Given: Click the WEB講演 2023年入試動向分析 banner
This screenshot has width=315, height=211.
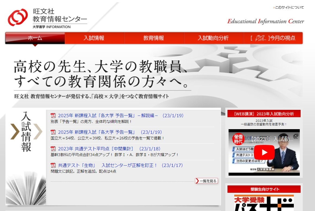Looking at the screenshot, I should (x=264, y=114).
